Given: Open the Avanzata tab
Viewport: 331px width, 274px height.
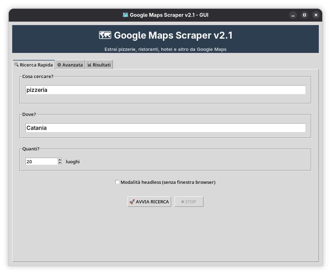Looking at the screenshot, I should pos(70,65).
